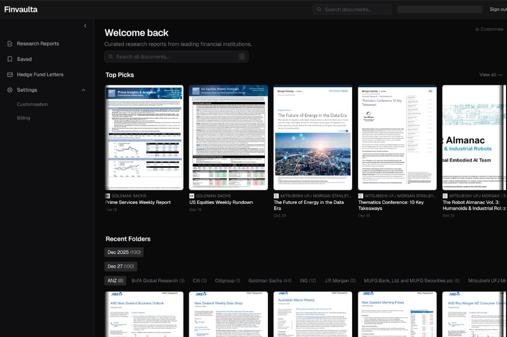Click the Sign out link
This screenshot has height=337, width=507.
point(497,9)
